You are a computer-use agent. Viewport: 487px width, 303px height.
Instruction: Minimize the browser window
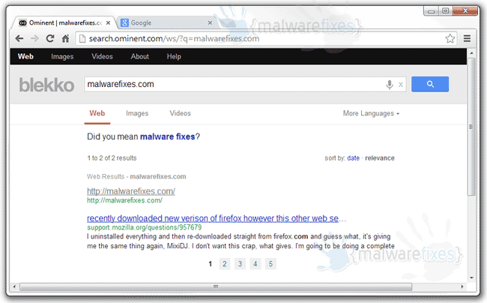tap(431, 11)
